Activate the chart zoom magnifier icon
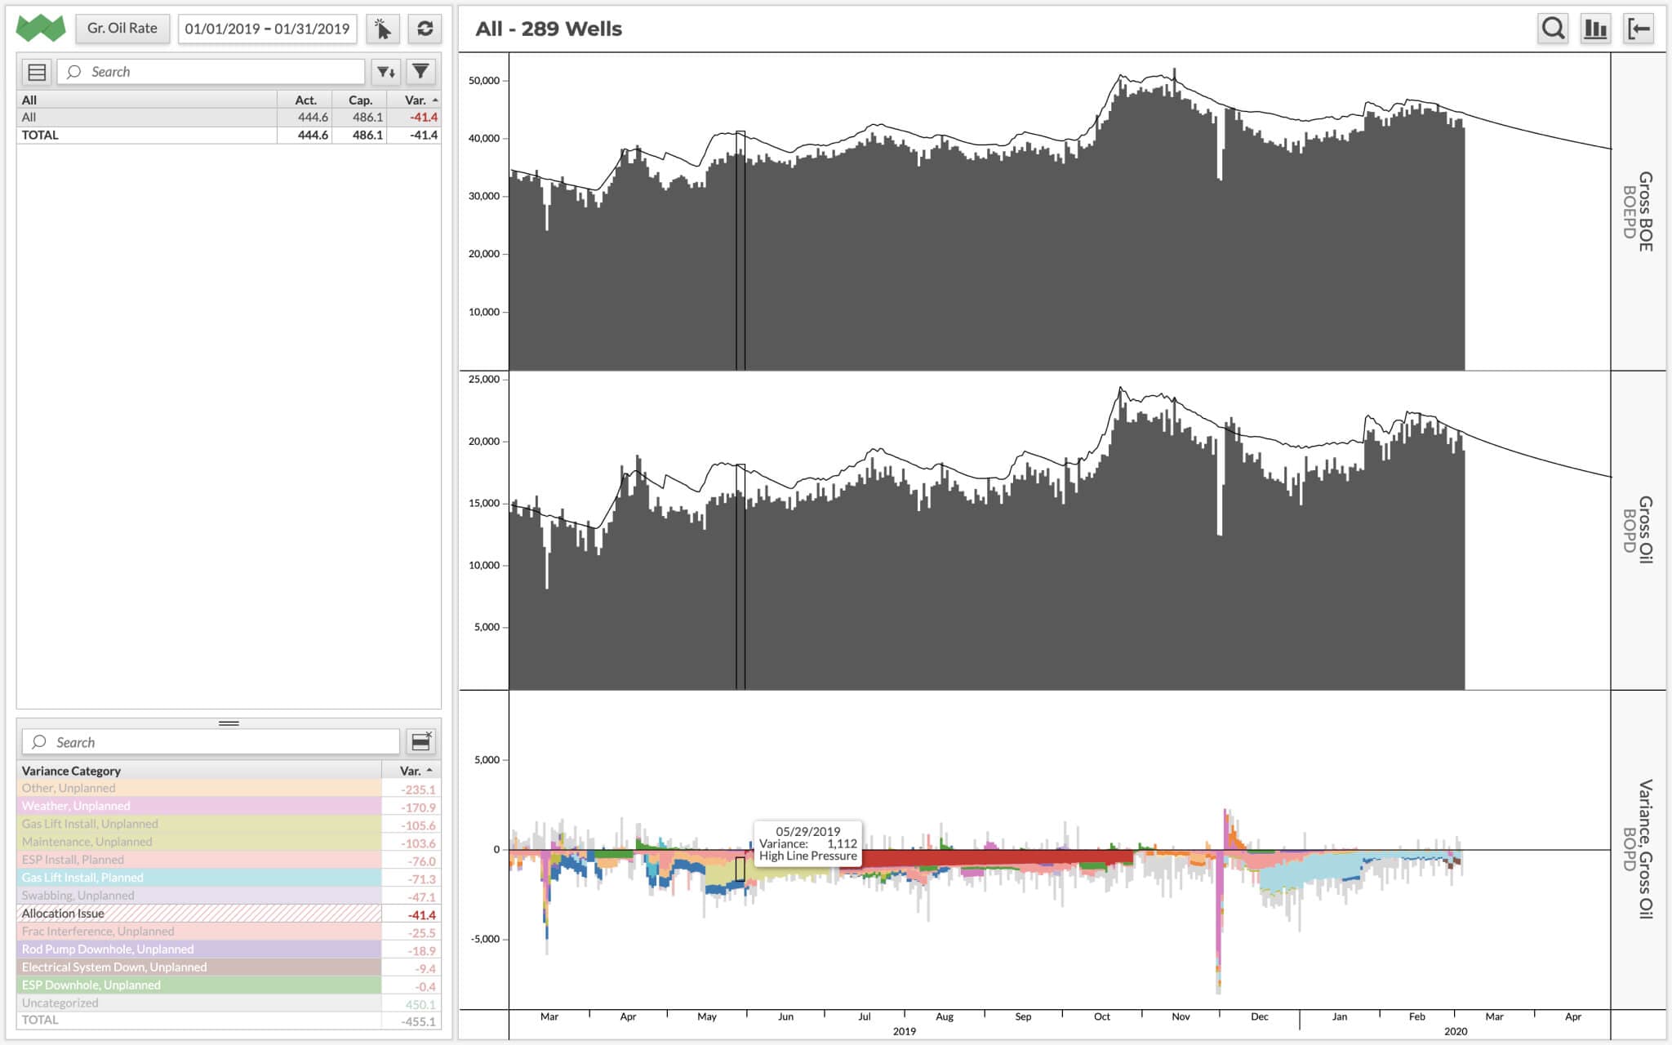This screenshot has width=1672, height=1045. point(1553,27)
